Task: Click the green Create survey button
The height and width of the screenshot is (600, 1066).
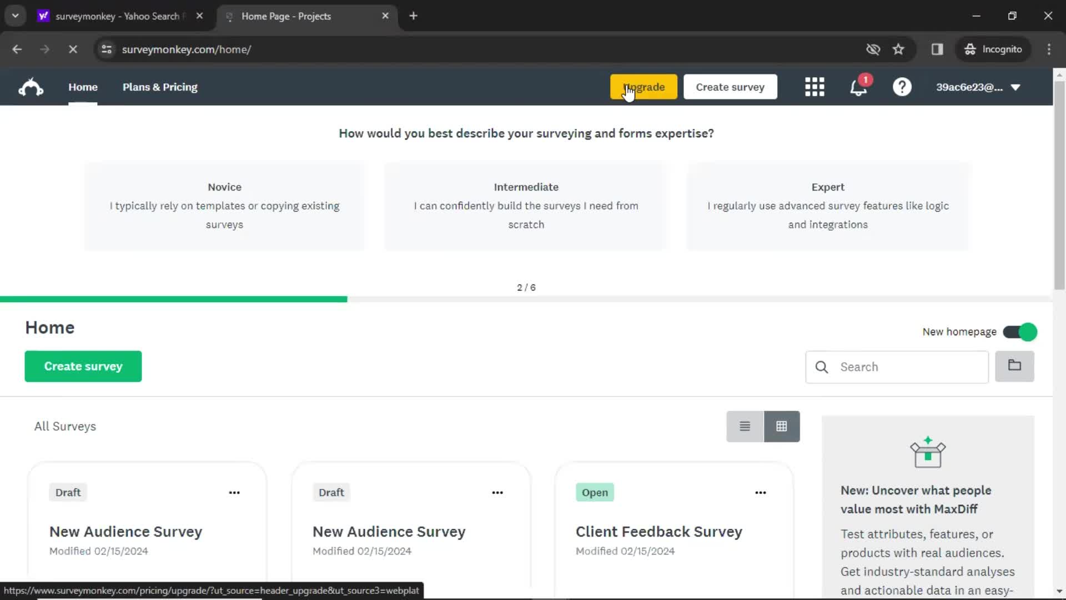Action: click(x=83, y=366)
